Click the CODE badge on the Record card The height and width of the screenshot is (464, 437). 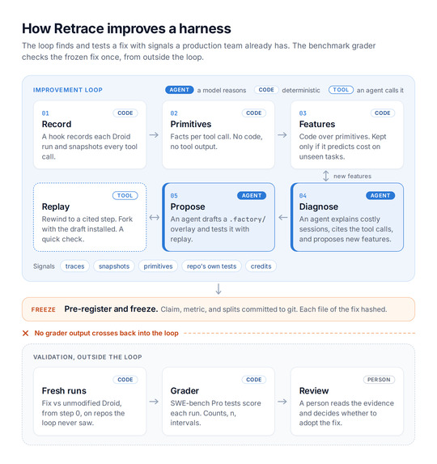click(x=125, y=113)
